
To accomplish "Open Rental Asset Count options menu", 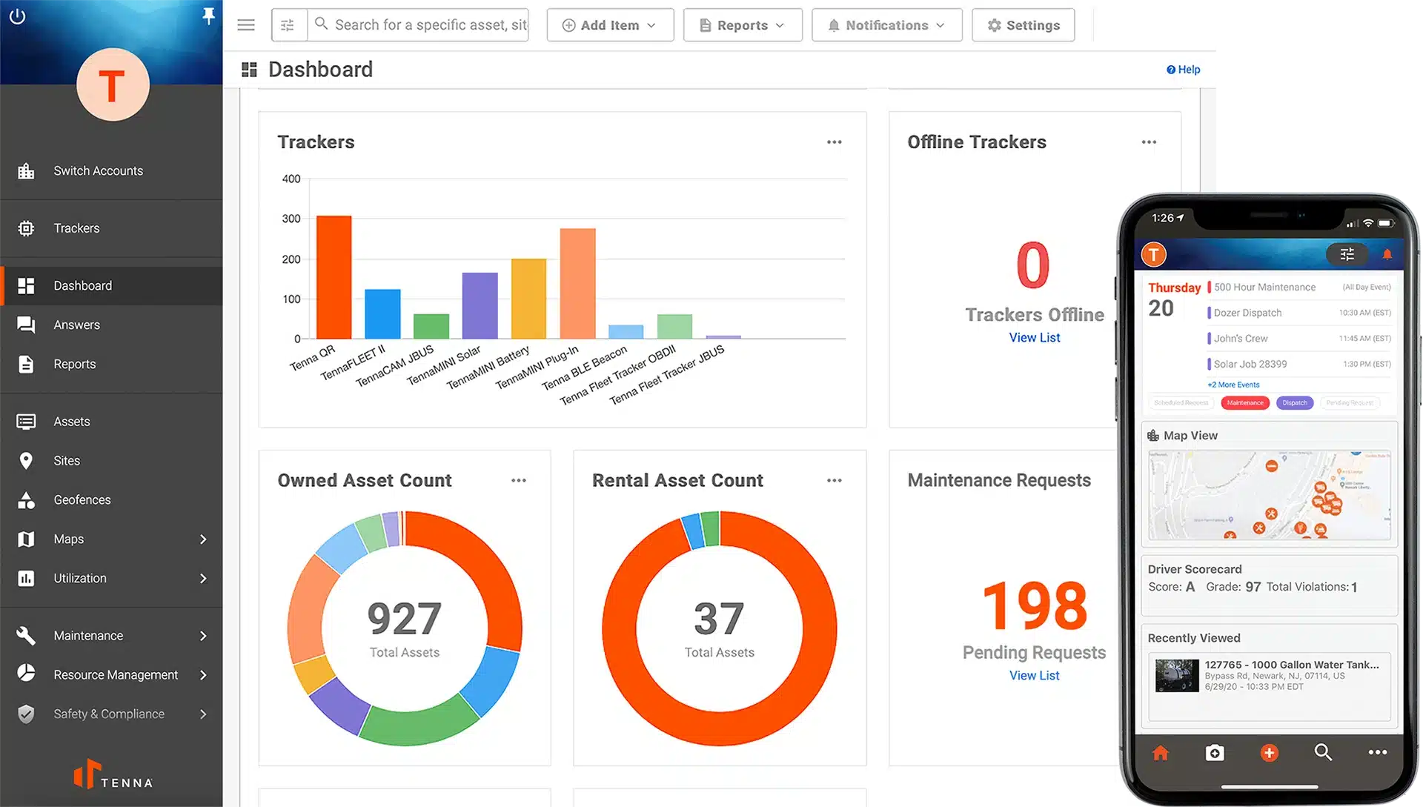I will click(x=835, y=481).
